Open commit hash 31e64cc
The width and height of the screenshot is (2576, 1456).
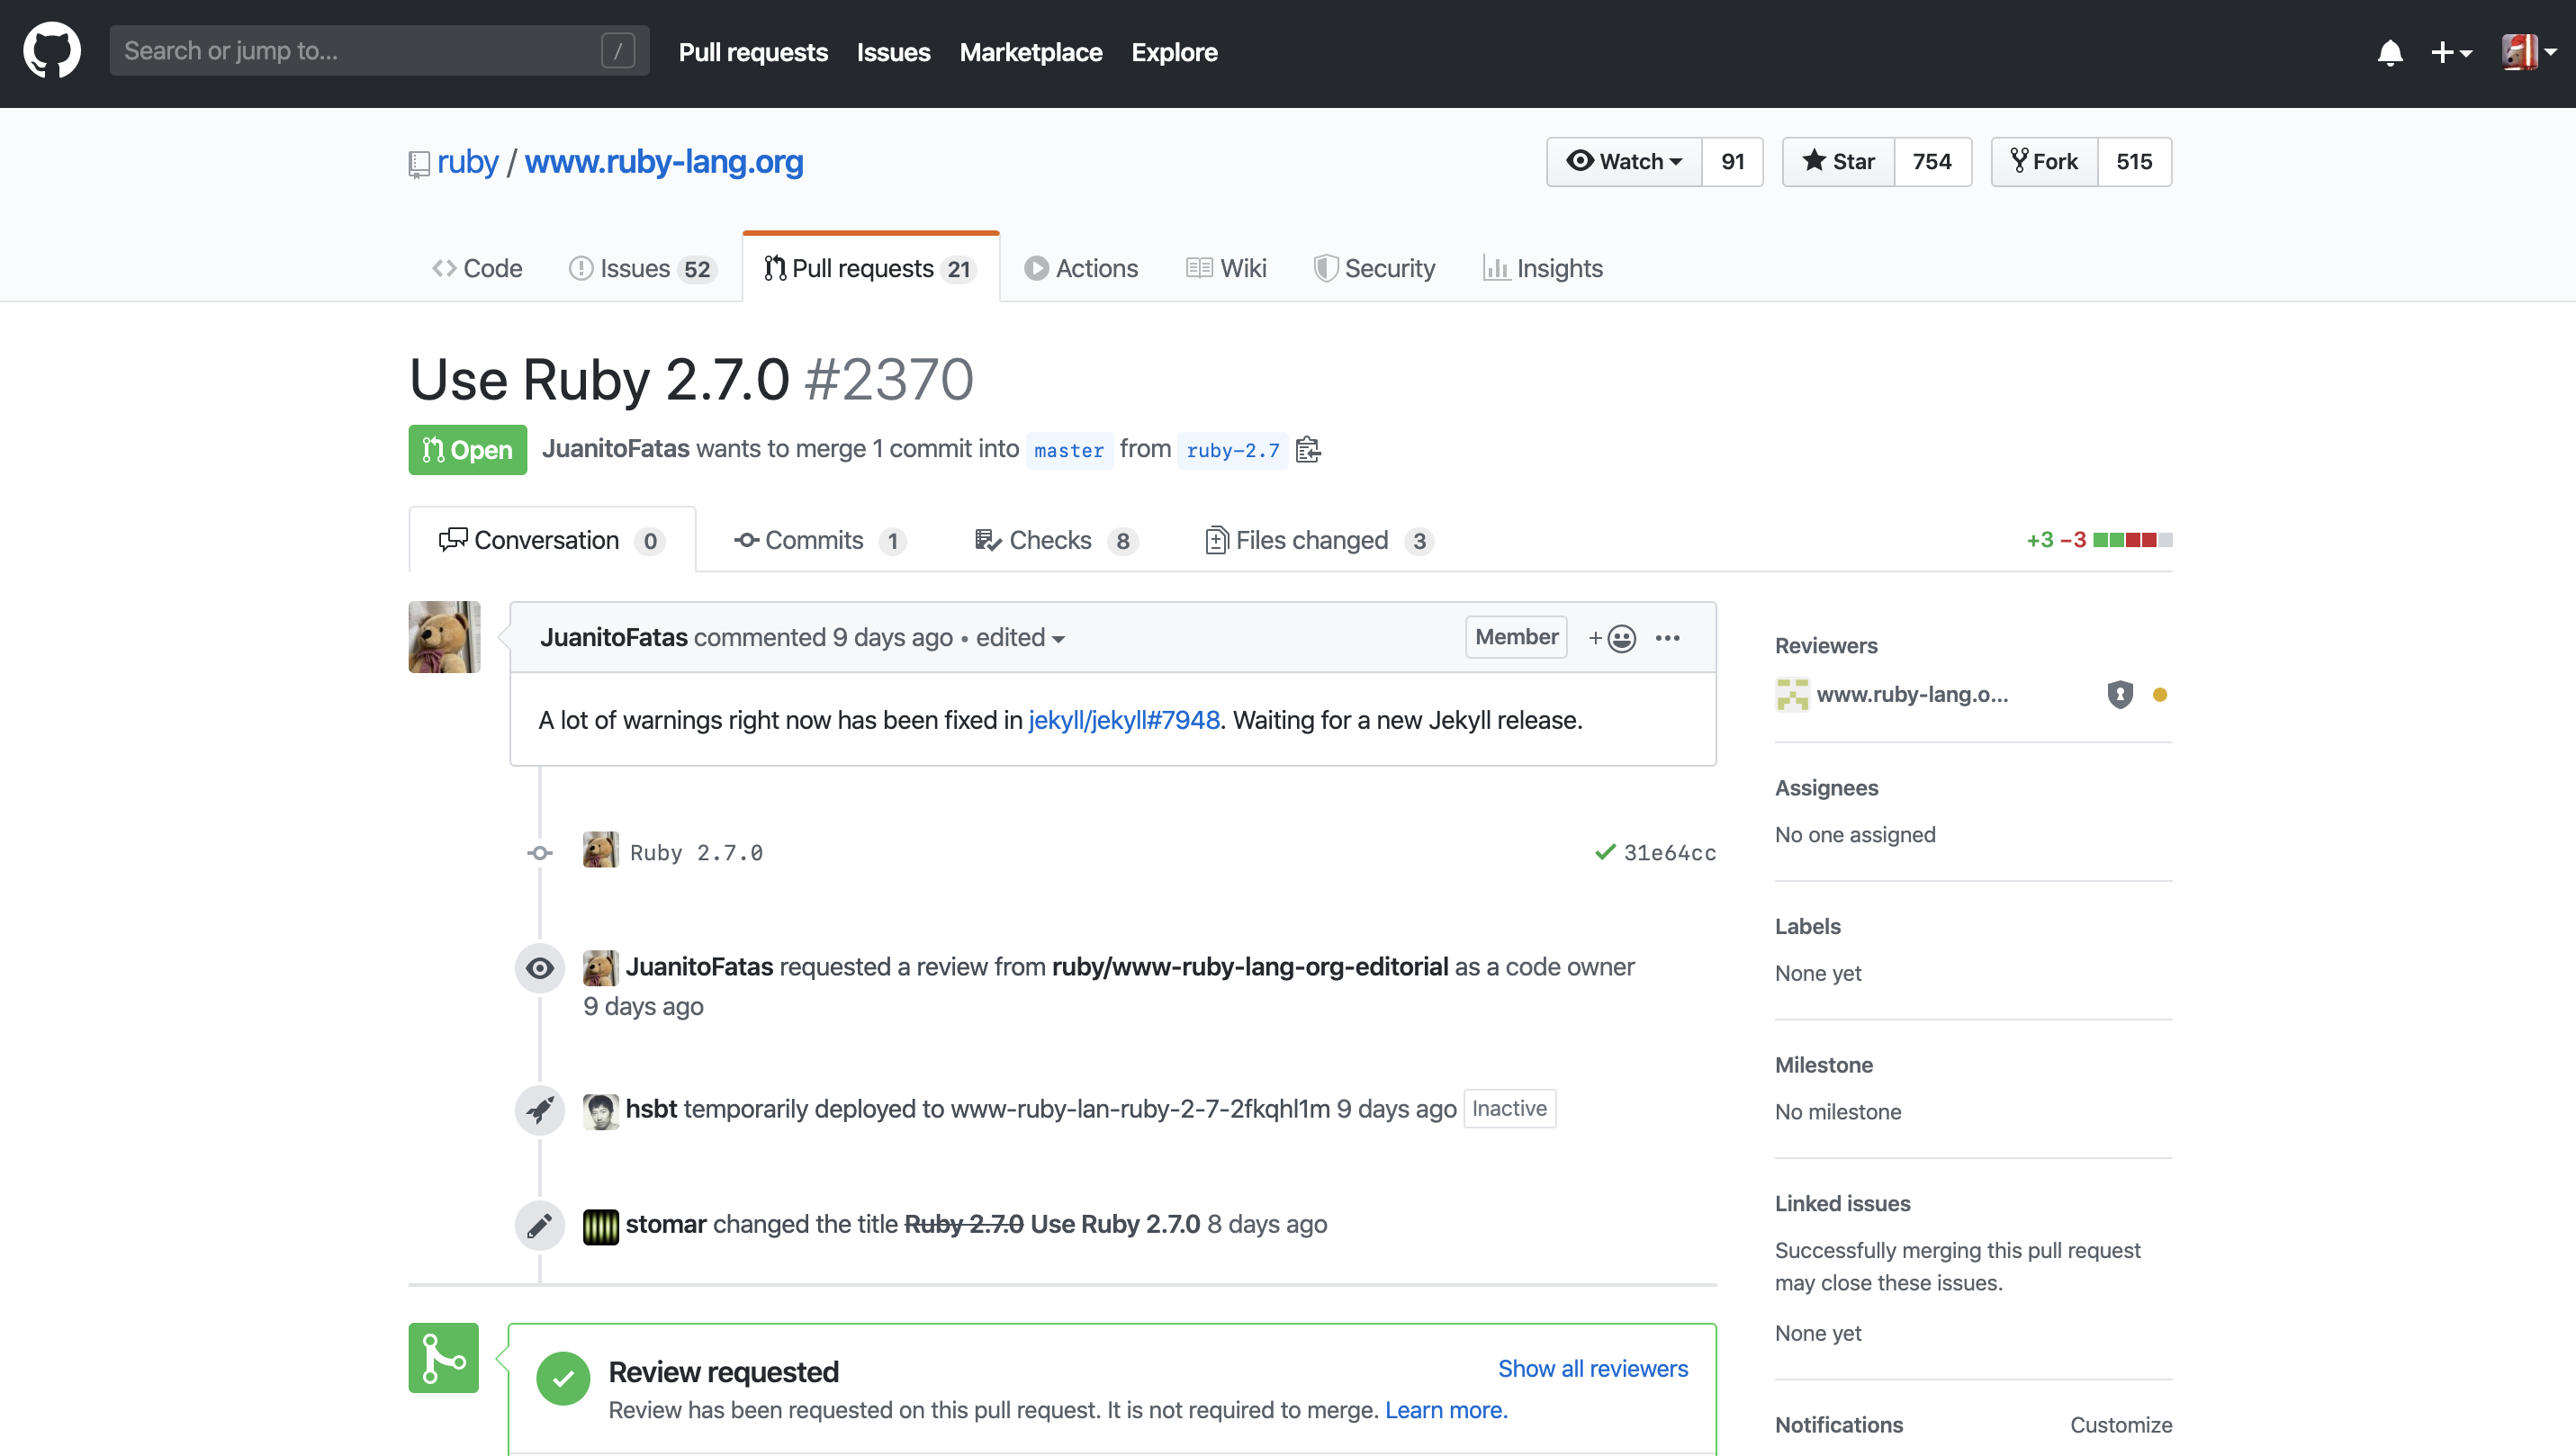1669,853
